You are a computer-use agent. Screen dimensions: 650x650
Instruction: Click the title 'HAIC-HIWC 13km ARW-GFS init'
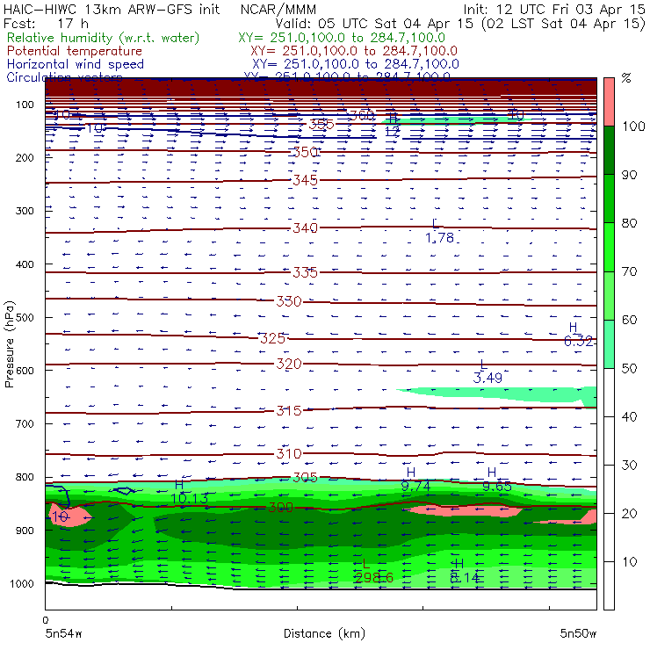(112, 10)
